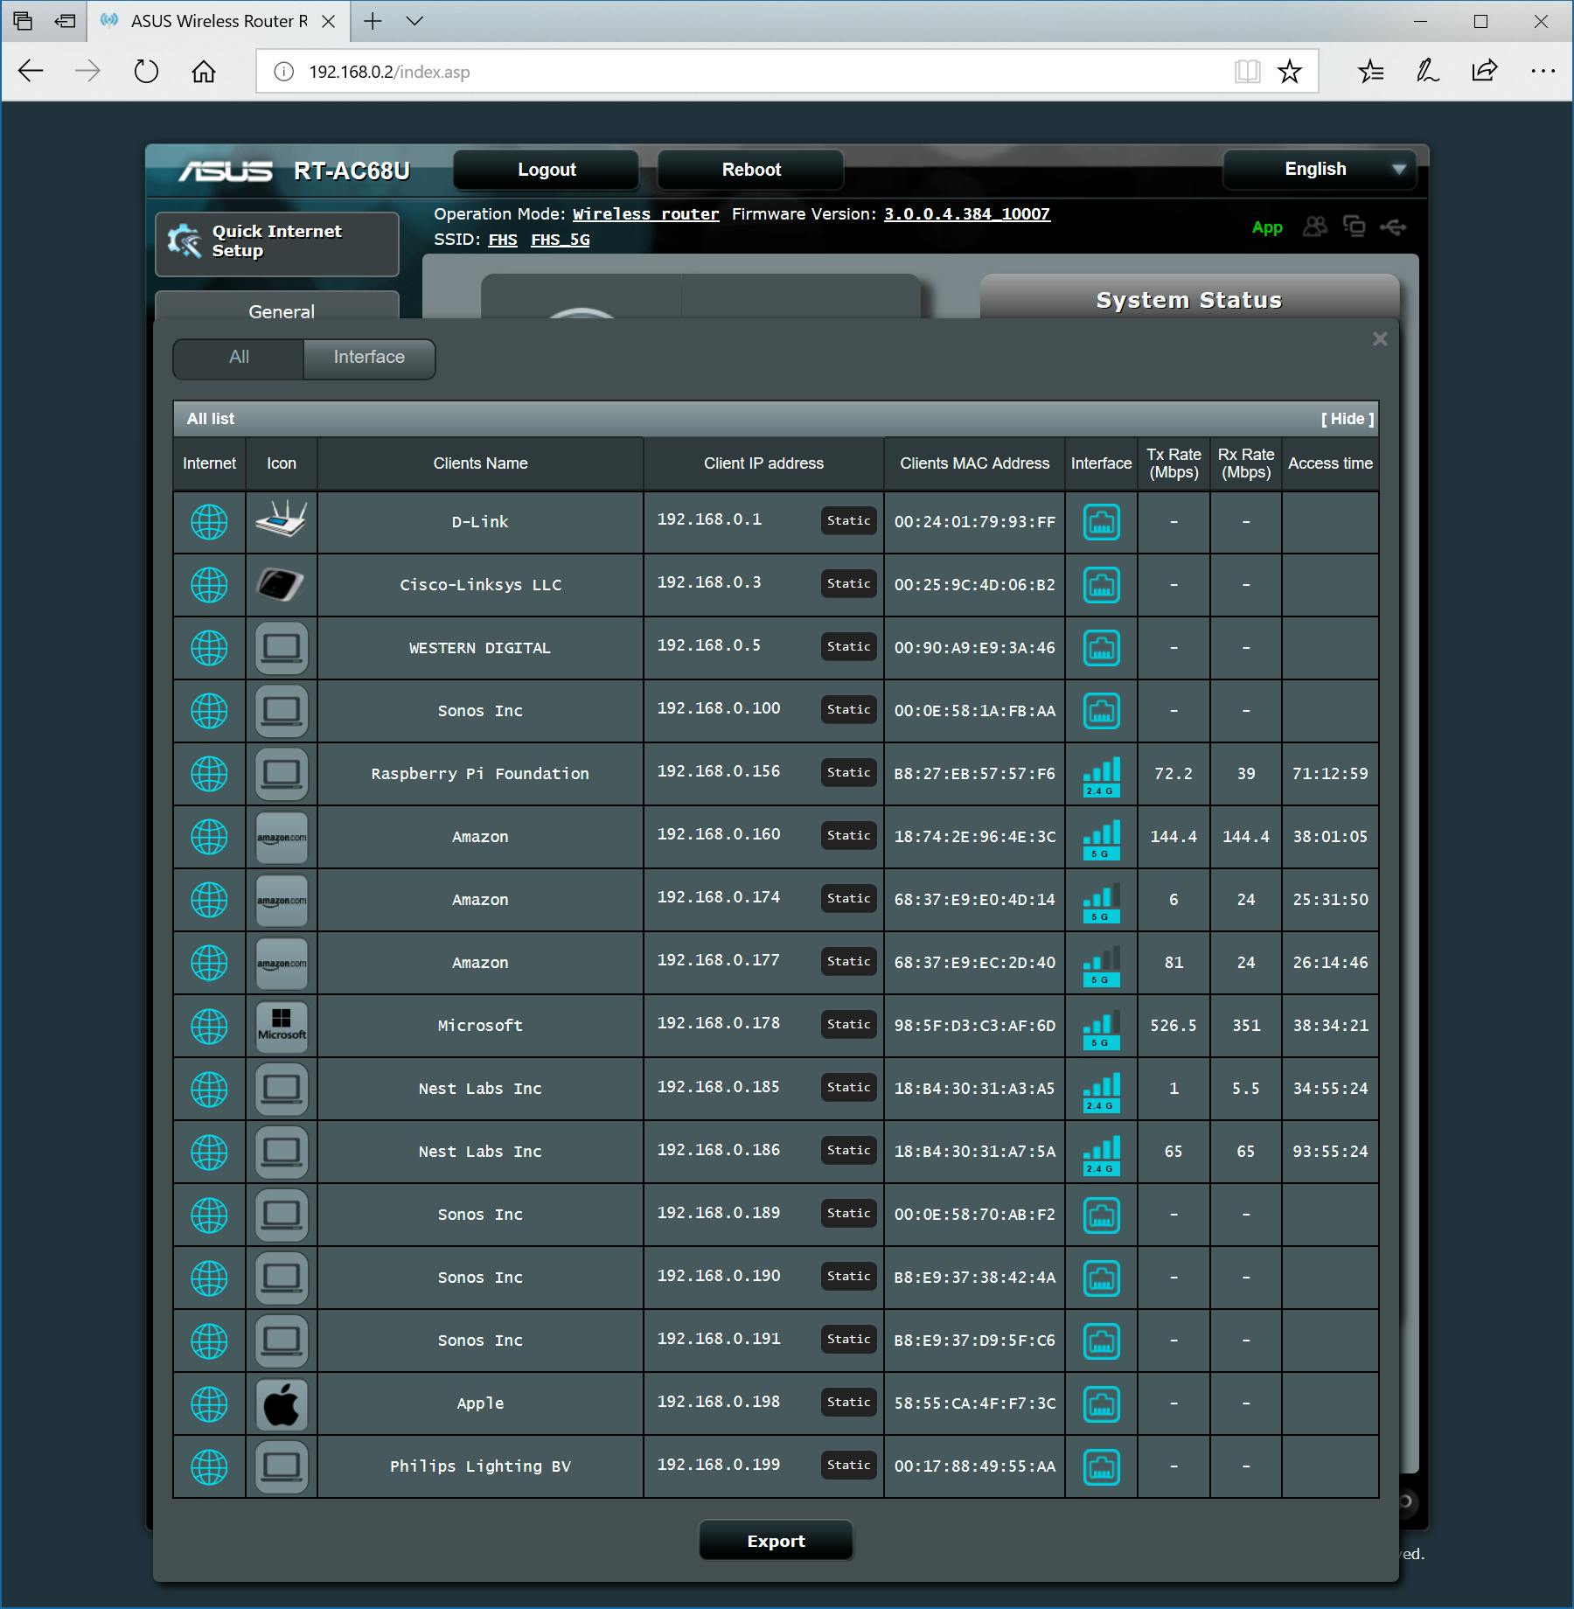Click the Philips Lighting BV device icon
This screenshot has height=1609, width=1574.
(281, 1466)
